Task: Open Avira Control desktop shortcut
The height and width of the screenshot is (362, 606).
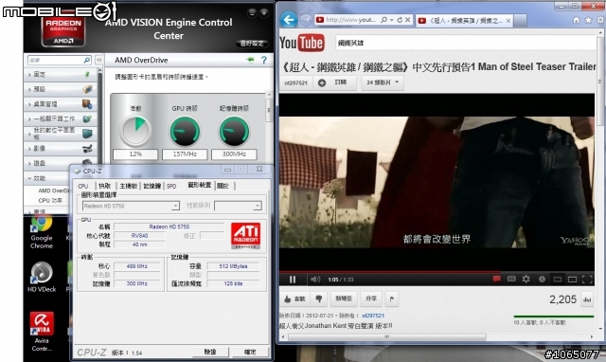Action: tap(42, 332)
